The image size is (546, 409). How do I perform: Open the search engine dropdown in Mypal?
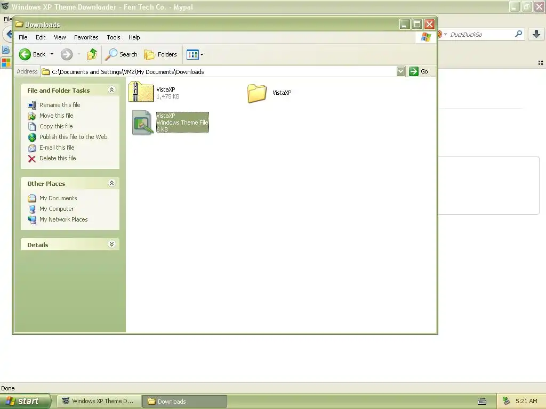tap(445, 34)
